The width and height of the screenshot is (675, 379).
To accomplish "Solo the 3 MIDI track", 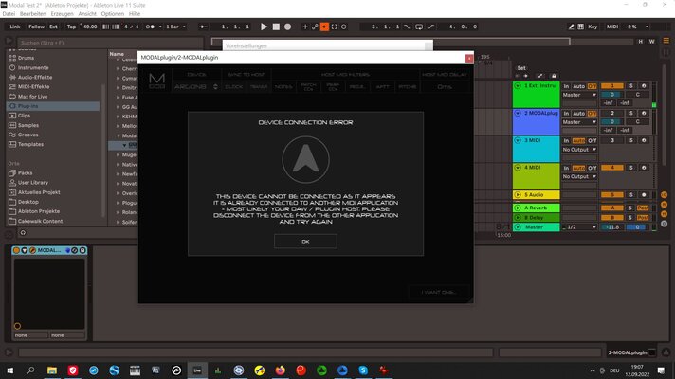I will [631, 140].
